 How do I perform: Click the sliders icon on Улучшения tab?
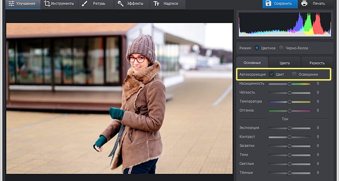11,4
